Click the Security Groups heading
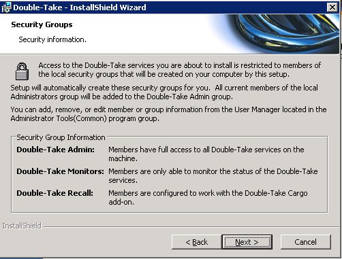 42,24
